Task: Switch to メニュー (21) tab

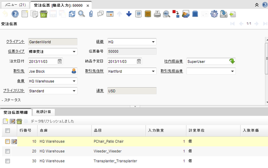Action: (15, 5)
